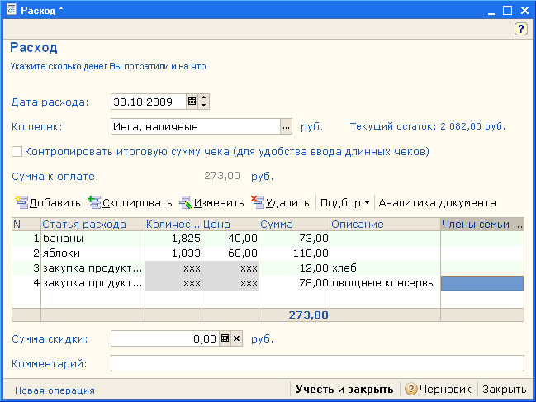Select sum cell 110,00

294,253
